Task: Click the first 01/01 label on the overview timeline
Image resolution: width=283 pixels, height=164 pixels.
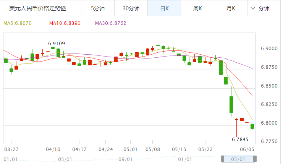Action: [10, 159]
